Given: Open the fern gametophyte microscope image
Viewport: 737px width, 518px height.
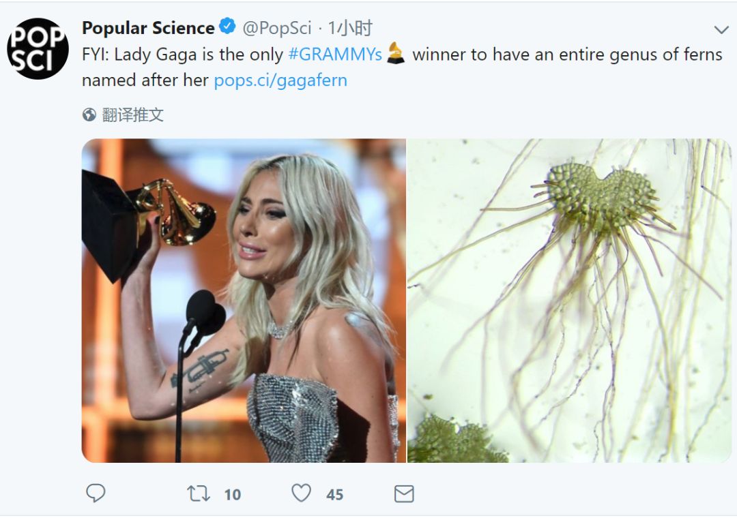Looking at the screenshot, I should click(x=569, y=301).
